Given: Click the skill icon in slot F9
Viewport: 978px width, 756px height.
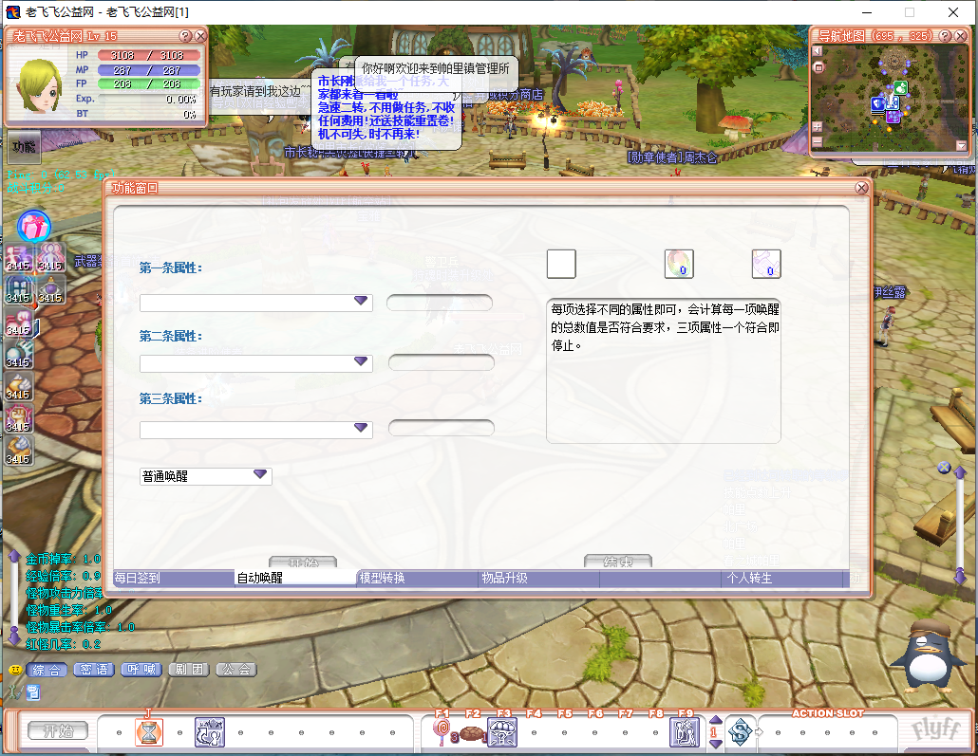Looking at the screenshot, I should click(x=685, y=731).
